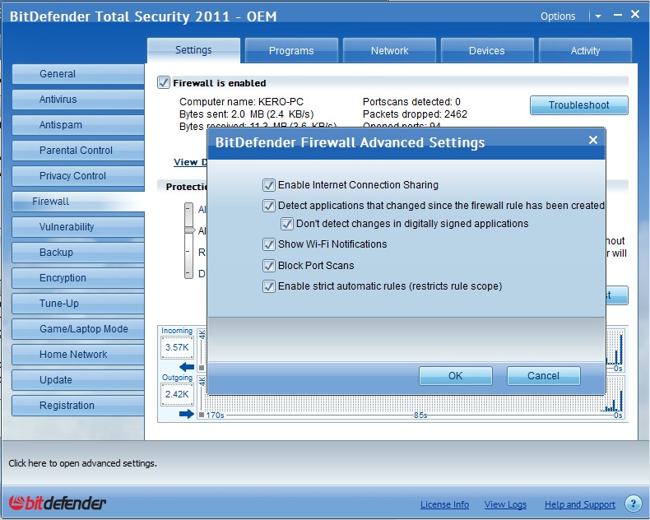The height and width of the screenshot is (520, 650).
Task: Toggle Show Wi-Fi Notifications checkbox
Action: click(268, 244)
